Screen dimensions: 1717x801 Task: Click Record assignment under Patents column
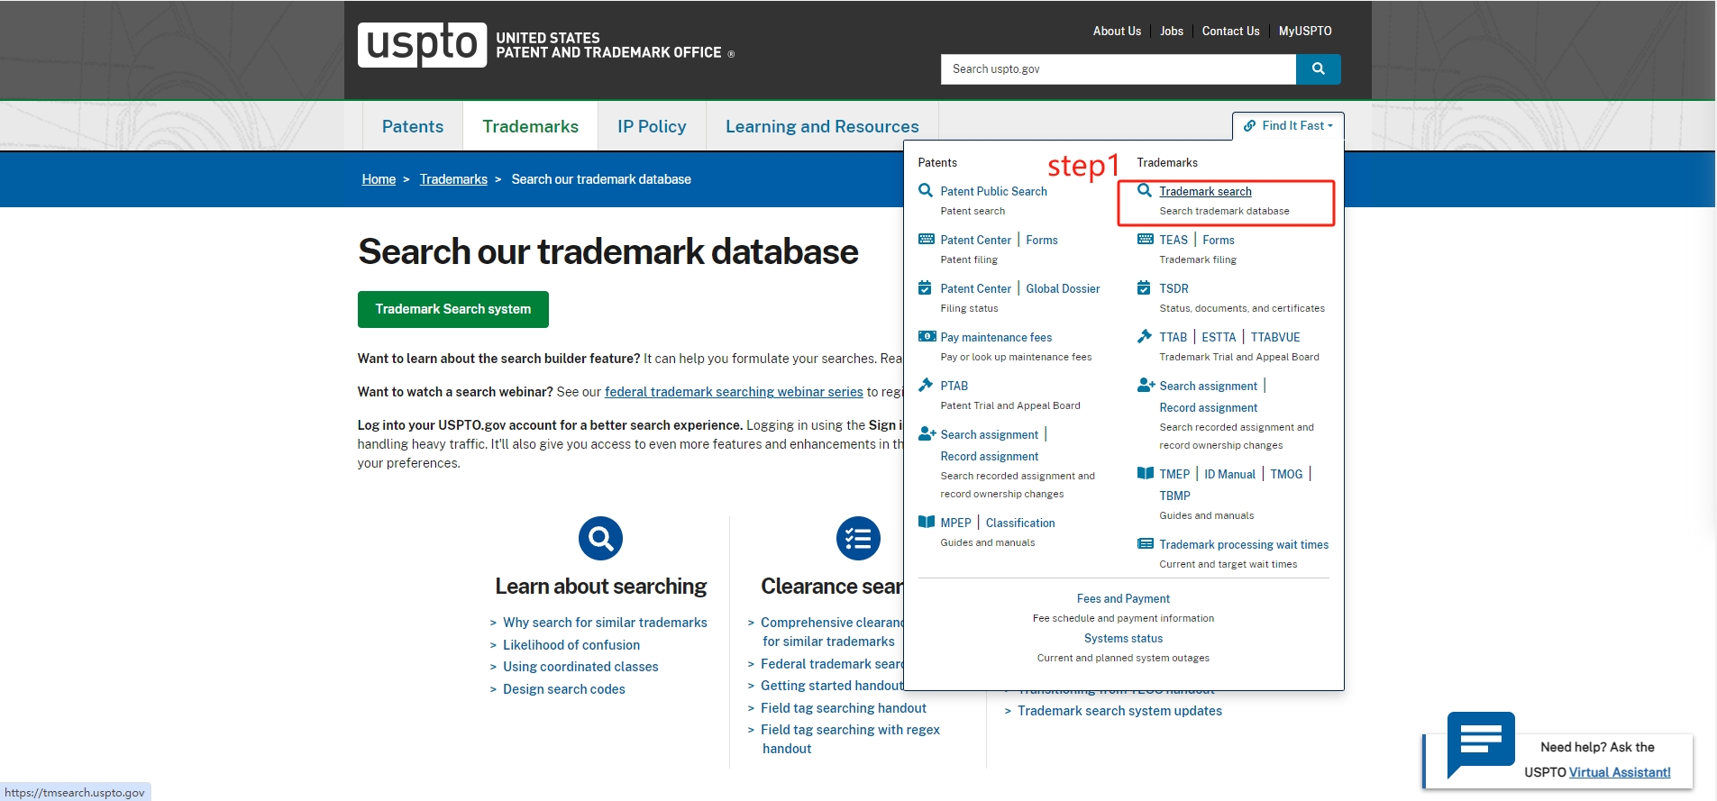989,456
